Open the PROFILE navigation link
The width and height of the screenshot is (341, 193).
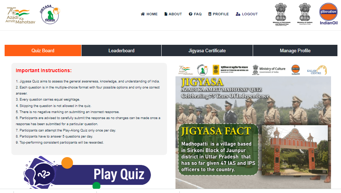pyautogui.click(x=219, y=14)
